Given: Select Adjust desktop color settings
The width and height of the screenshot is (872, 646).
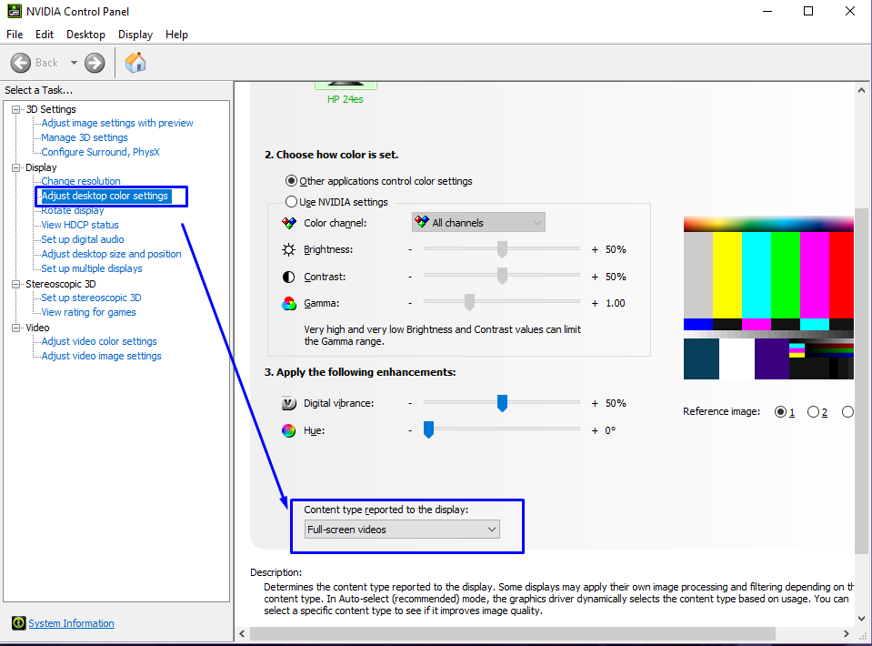Looking at the screenshot, I should point(105,196).
